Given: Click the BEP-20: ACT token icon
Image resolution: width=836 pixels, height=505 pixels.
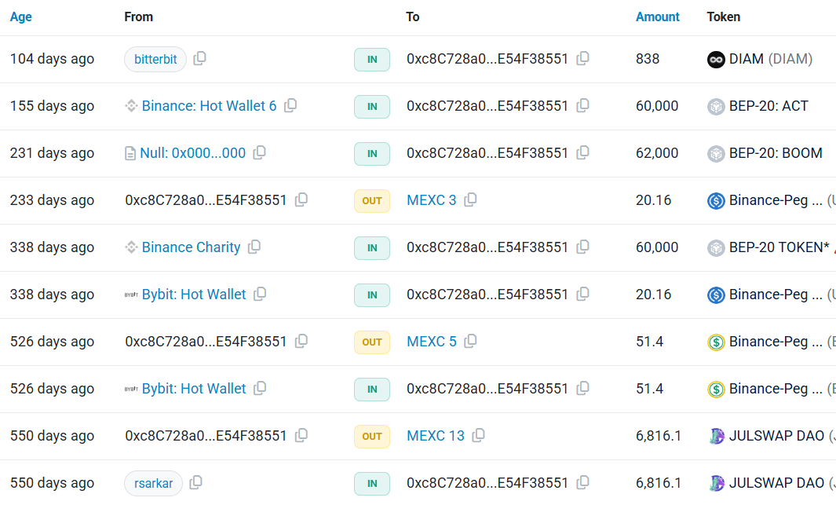Looking at the screenshot, I should 716,107.
